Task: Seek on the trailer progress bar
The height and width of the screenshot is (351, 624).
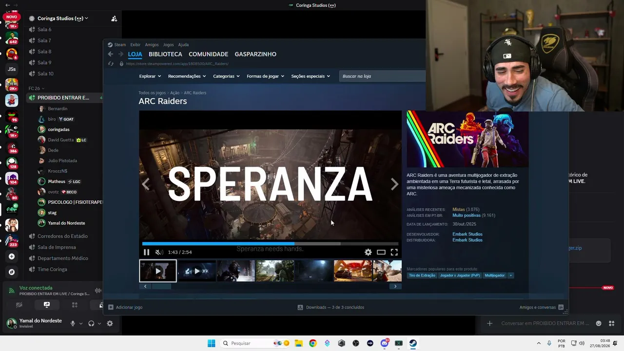Action: [270, 243]
